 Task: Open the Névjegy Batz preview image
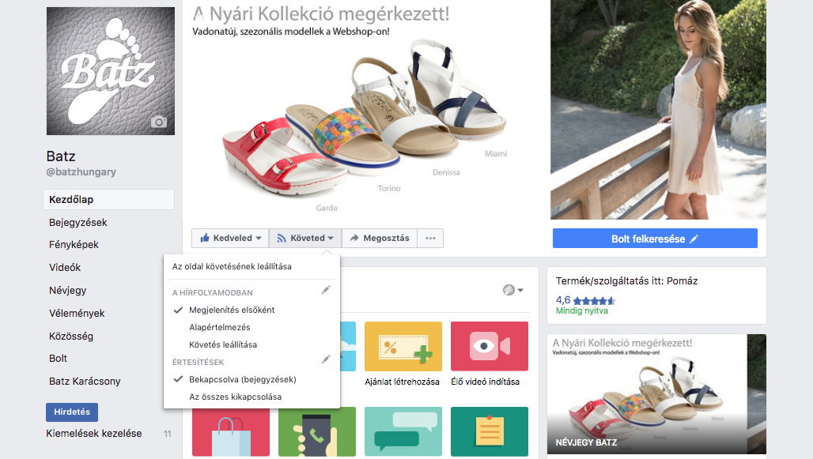pyautogui.click(x=656, y=394)
